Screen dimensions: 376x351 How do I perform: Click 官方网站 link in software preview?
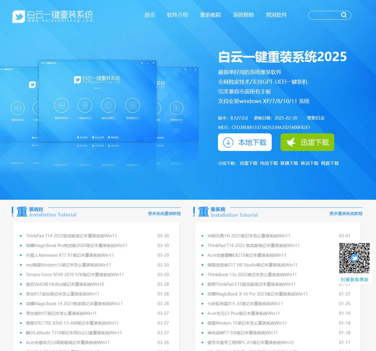pyautogui.click(x=82, y=137)
